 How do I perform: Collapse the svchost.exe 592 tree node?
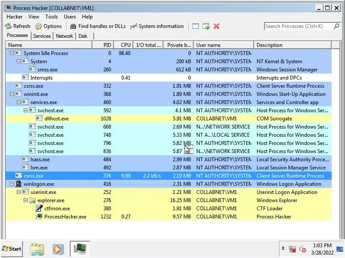coord(25,111)
